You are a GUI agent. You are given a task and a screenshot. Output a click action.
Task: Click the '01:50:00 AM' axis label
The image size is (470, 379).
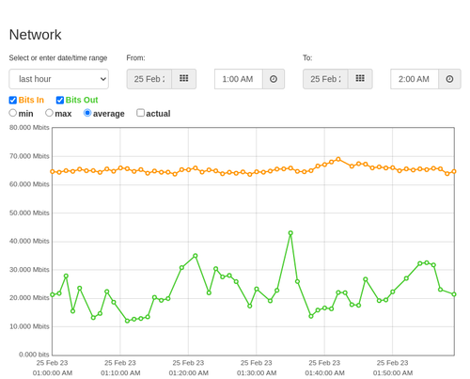click(x=393, y=373)
